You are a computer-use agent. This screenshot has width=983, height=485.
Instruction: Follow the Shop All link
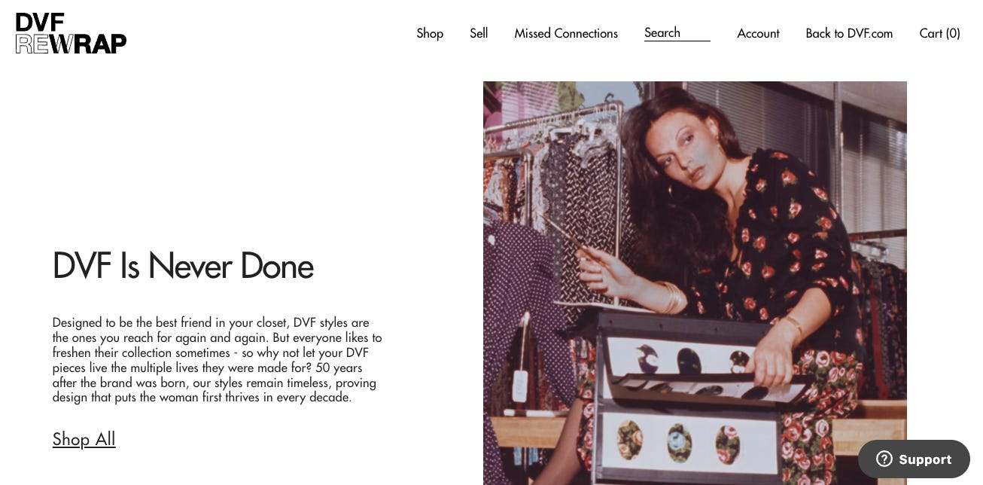[84, 439]
